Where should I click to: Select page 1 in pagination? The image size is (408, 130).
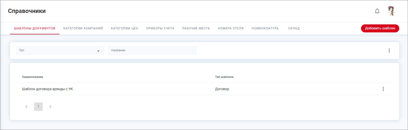(38, 107)
